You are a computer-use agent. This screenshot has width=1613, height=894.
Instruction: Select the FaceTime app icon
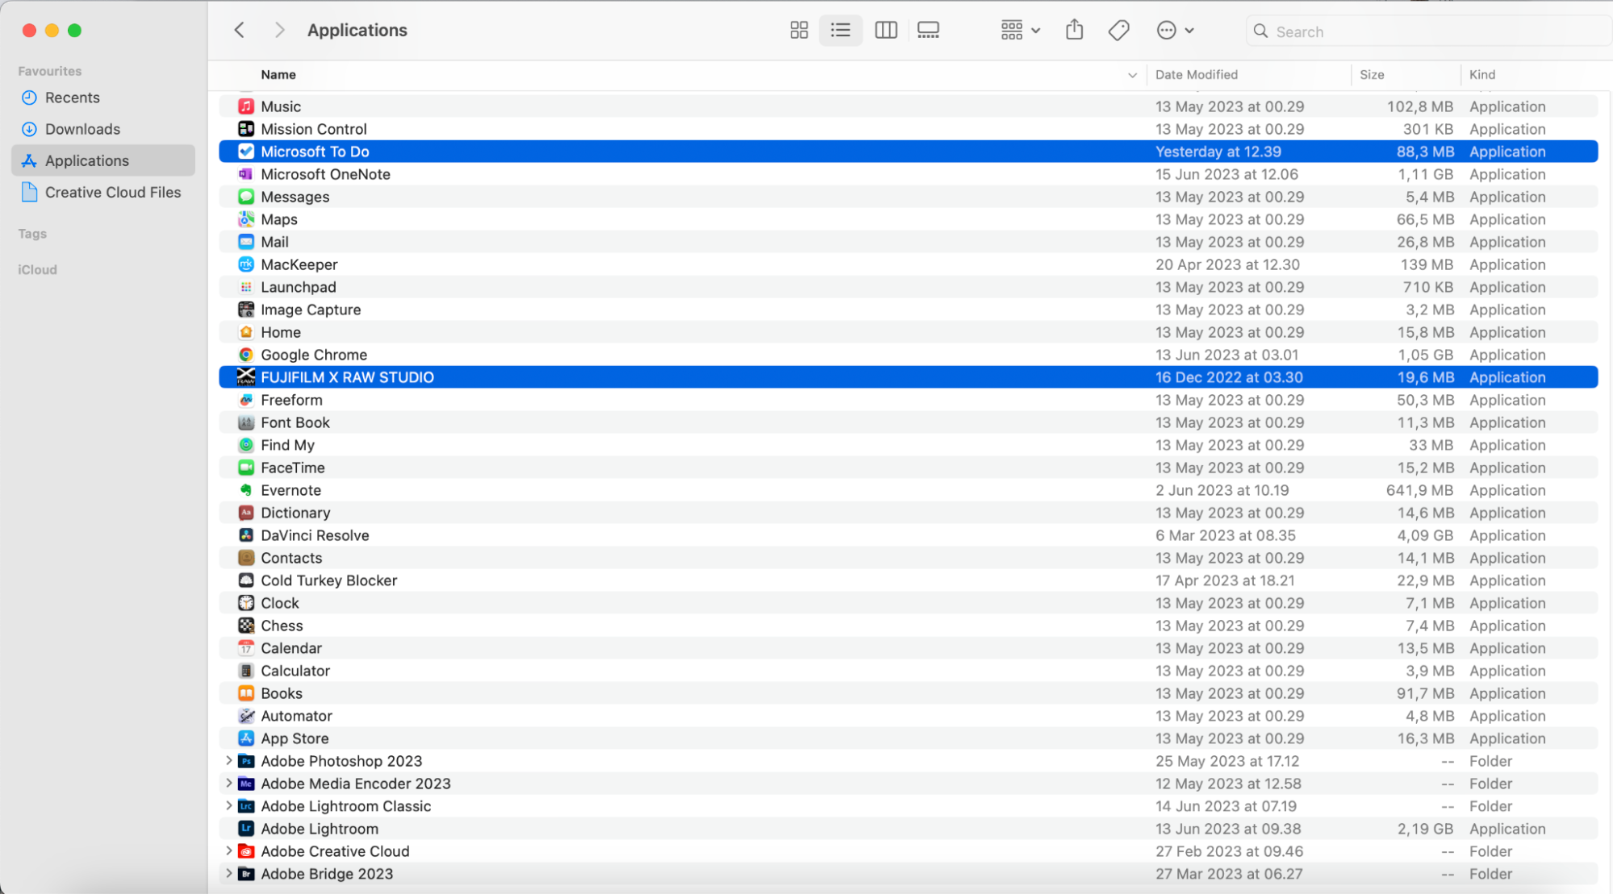click(246, 468)
